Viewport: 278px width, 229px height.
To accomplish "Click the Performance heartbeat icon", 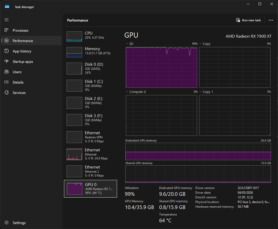I will click(x=7, y=41).
